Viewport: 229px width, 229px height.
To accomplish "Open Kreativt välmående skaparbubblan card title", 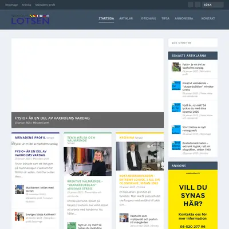I will (x=85, y=185).
